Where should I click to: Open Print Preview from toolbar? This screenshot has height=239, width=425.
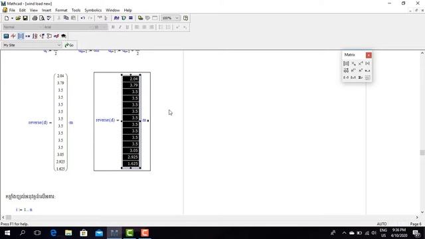(42, 18)
